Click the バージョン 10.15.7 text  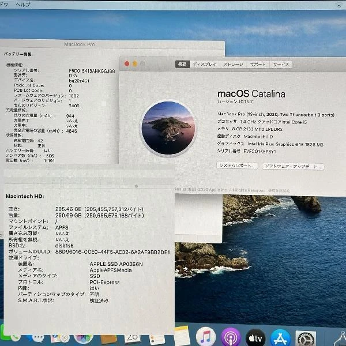(235, 101)
